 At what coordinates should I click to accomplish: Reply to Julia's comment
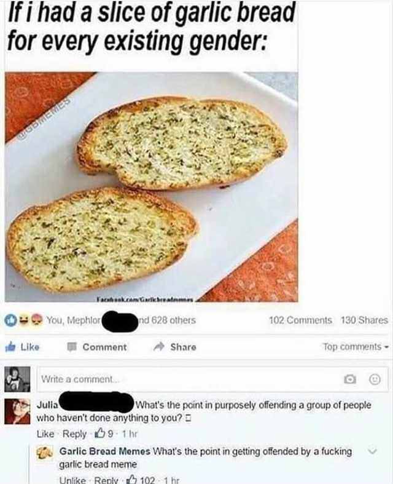click(x=74, y=434)
